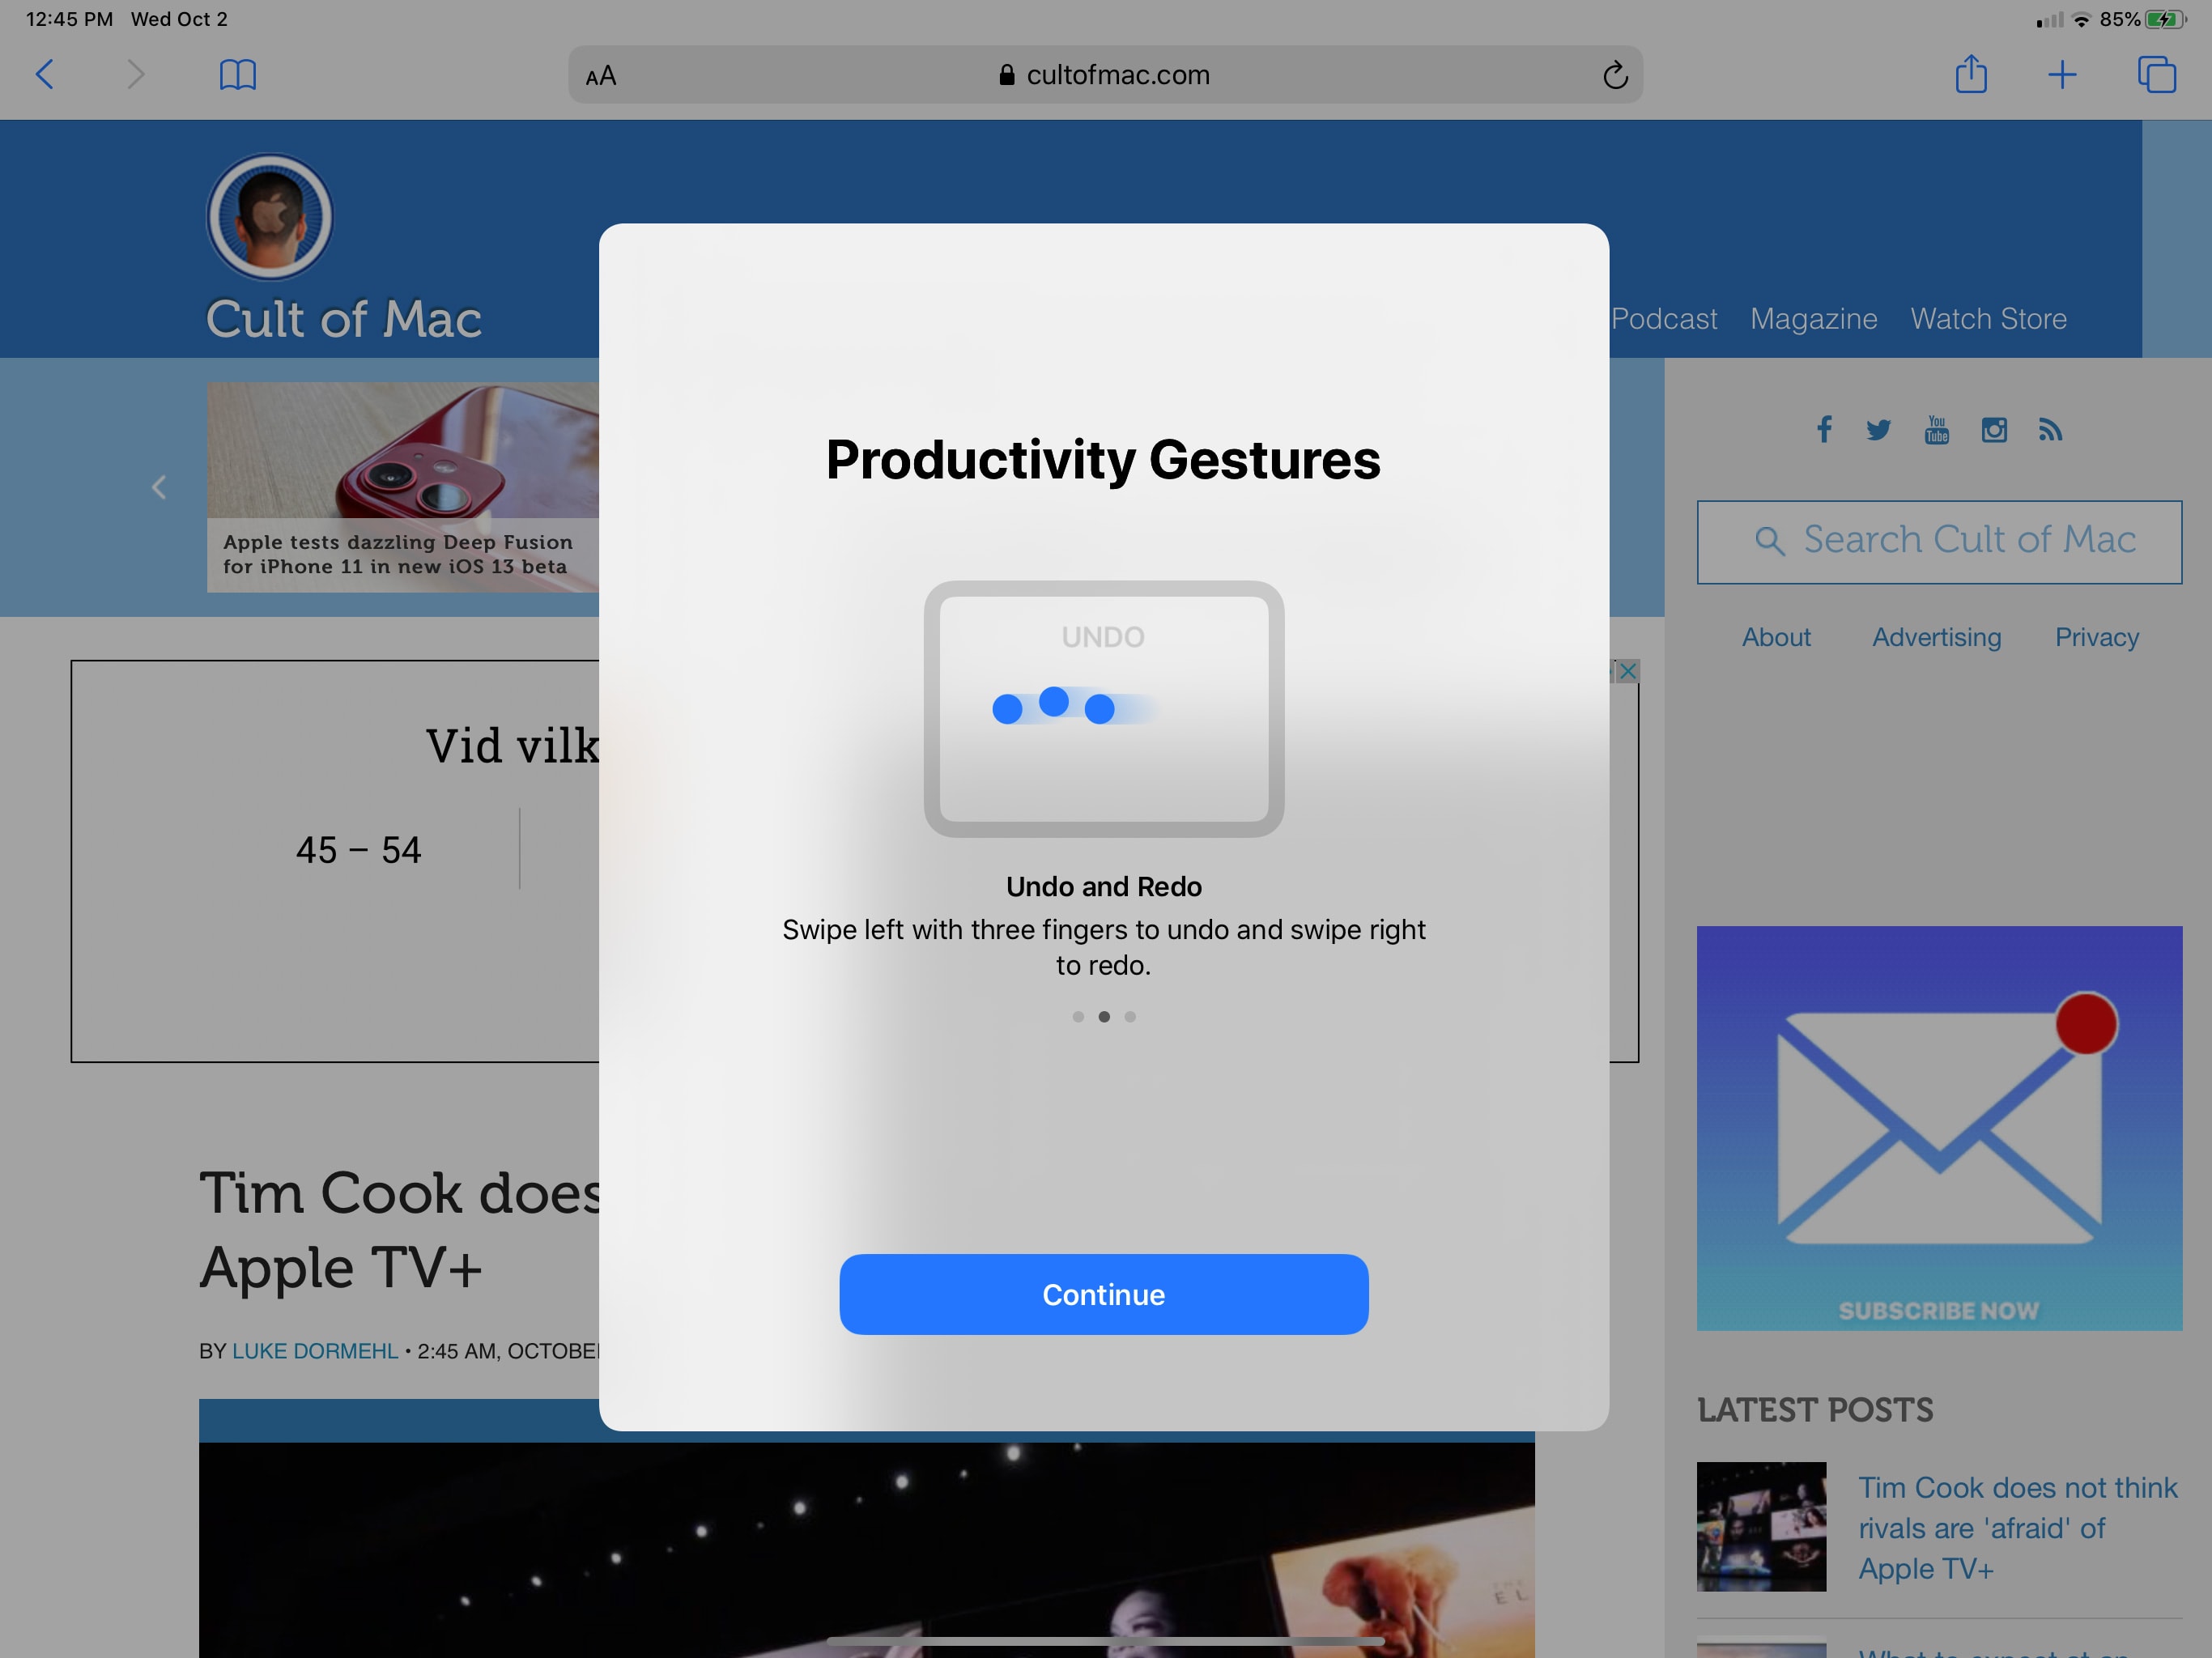
Task: Tap the Safari back arrow
Action: 45,74
